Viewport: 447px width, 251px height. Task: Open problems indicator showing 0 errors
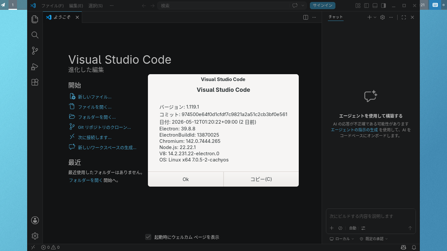[50, 247]
